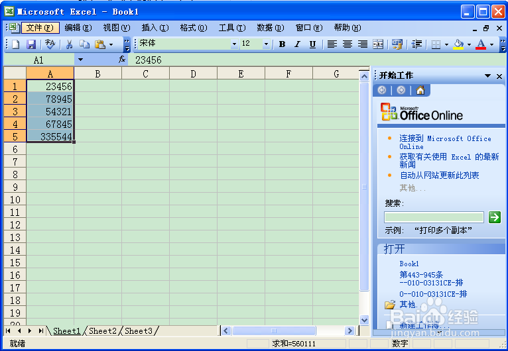
Task: Open the borders dropdown arrow
Action: point(446,44)
